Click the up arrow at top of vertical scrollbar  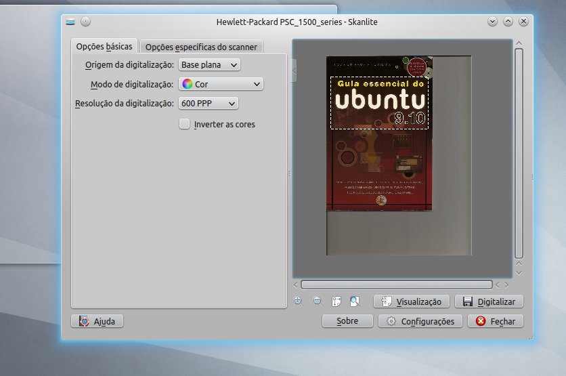click(519, 43)
